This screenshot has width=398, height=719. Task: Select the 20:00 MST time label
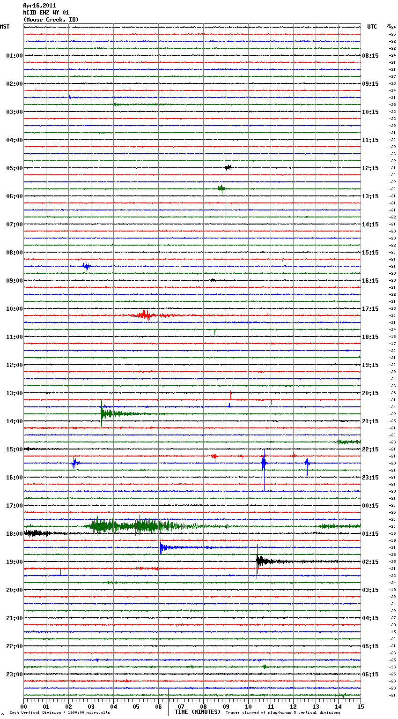15,590
